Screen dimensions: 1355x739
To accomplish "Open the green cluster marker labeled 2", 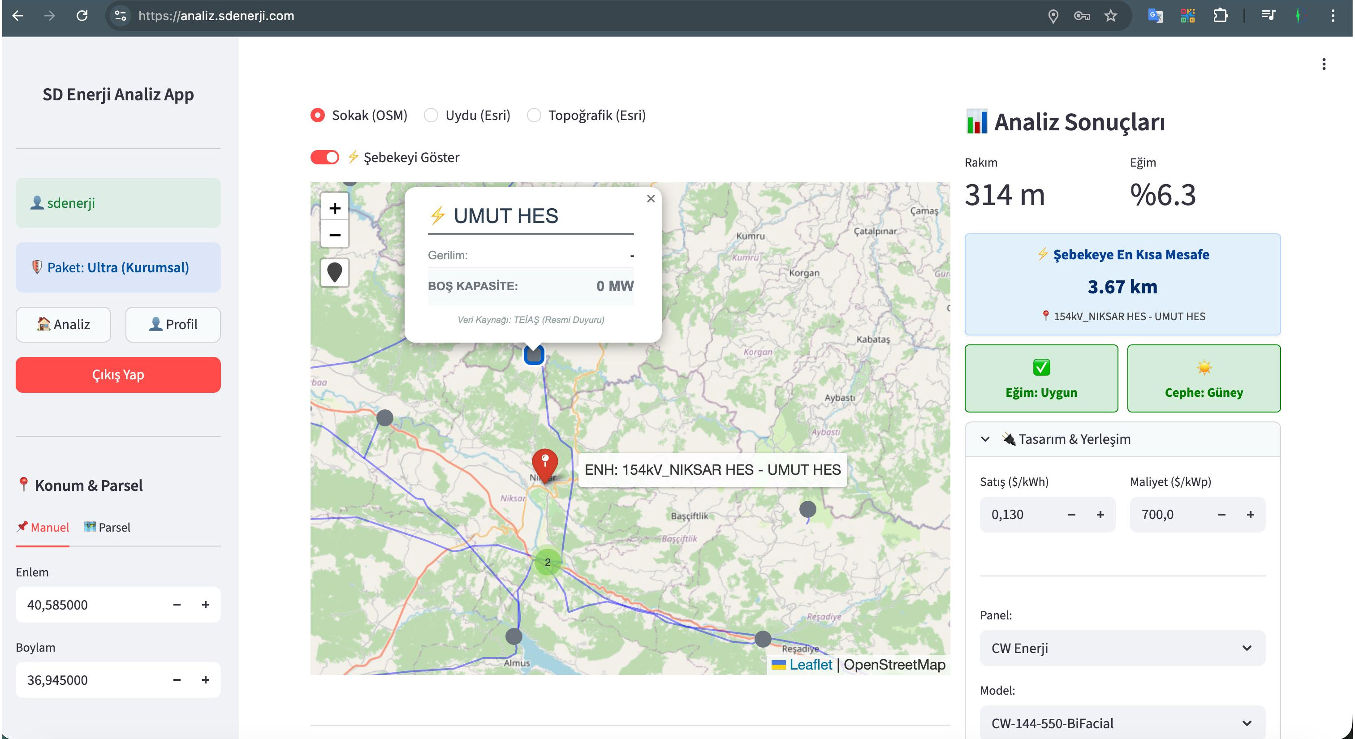I will 548,562.
